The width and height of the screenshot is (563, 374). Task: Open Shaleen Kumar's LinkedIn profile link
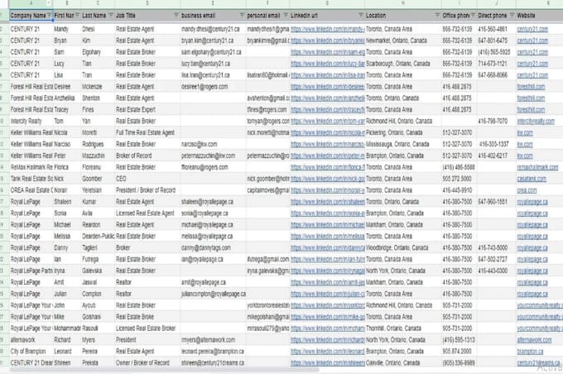click(x=328, y=202)
